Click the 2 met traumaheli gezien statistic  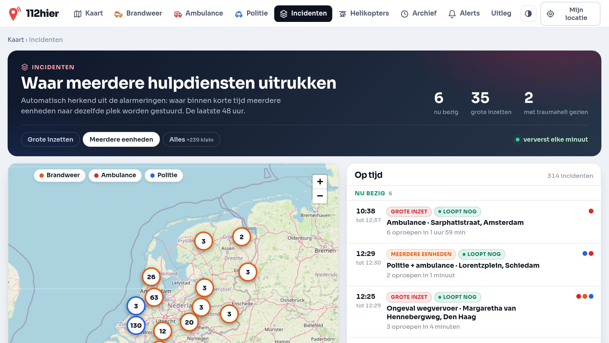point(556,103)
